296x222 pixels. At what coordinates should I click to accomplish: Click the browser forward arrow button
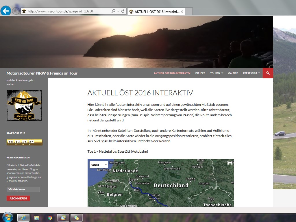point(16,11)
